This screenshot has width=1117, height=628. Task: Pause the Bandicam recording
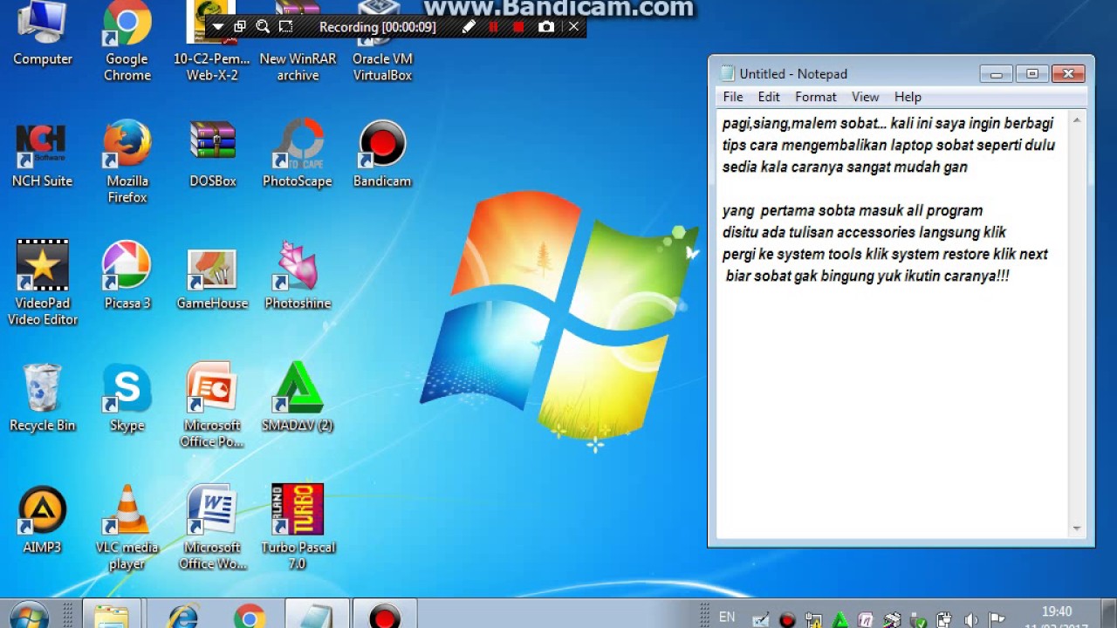point(493,27)
